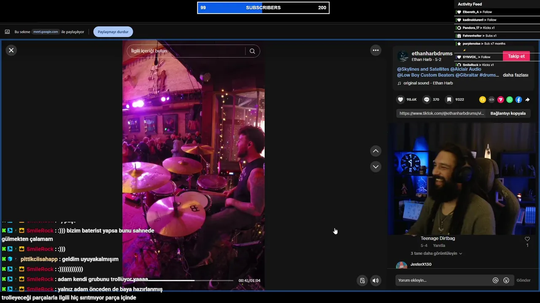Click the Subscribers goal bar
The height and width of the screenshot is (303, 540).
pos(263,8)
